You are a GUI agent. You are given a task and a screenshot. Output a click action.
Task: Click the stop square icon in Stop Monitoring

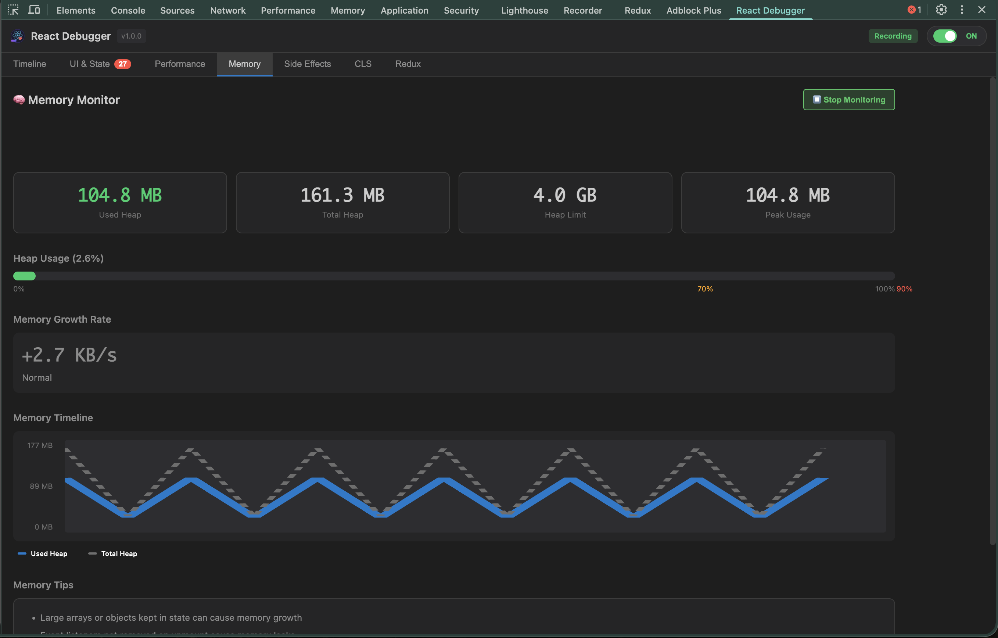816,100
